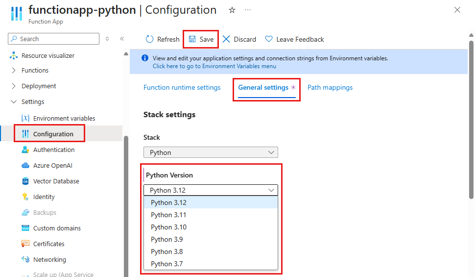Click the Refresh icon in toolbar
Viewport: 475px width, 277px height.
tap(150, 39)
